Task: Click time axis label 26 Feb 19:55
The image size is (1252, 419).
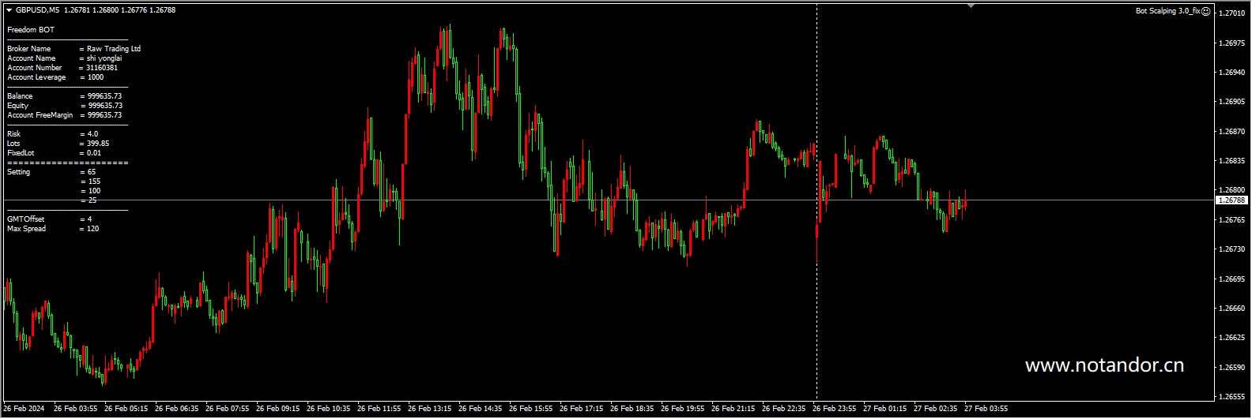Action: coord(683,409)
